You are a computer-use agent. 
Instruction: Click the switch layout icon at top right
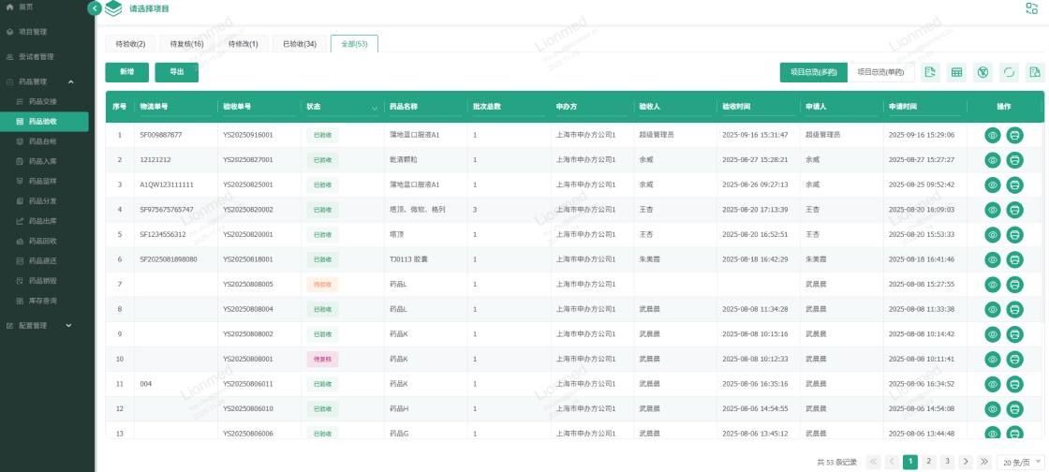(1031, 8)
